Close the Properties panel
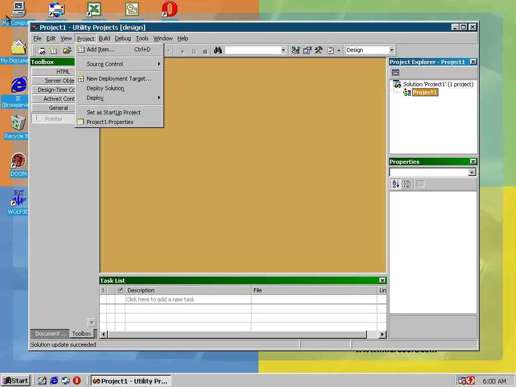 [473, 162]
